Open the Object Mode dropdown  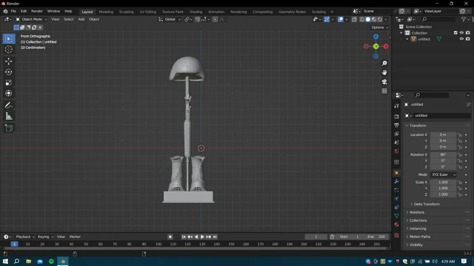(31, 19)
